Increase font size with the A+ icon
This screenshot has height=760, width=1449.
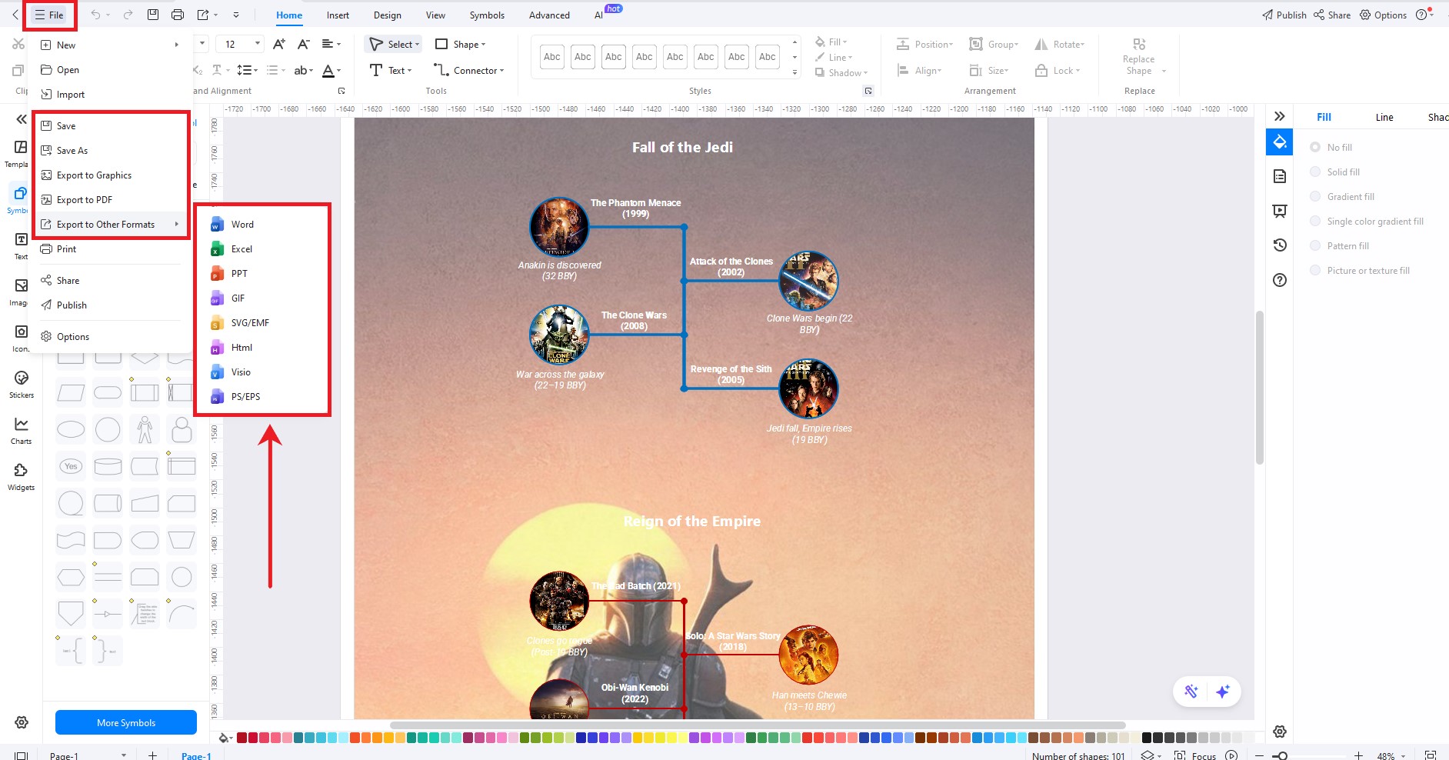point(279,44)
